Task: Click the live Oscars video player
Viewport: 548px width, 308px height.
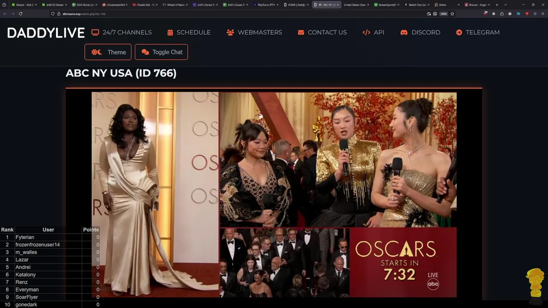Action: pyautogui.click(x=274, y=195)
